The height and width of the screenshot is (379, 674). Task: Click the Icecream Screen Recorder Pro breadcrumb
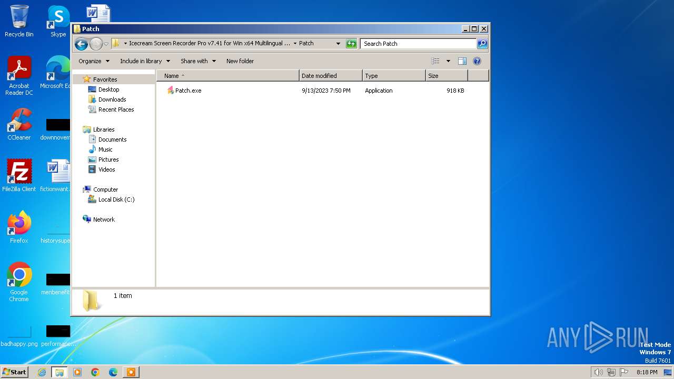click(x=209, y=43)
